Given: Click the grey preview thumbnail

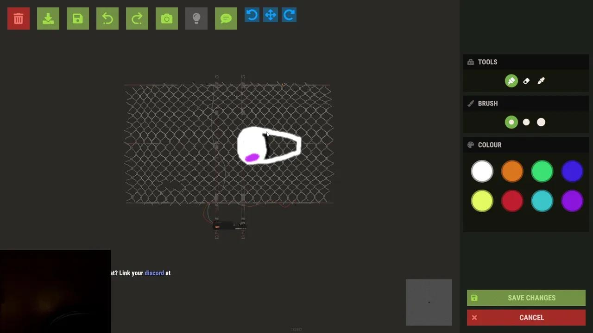Looking at the screenshot, I should [429, 302].
